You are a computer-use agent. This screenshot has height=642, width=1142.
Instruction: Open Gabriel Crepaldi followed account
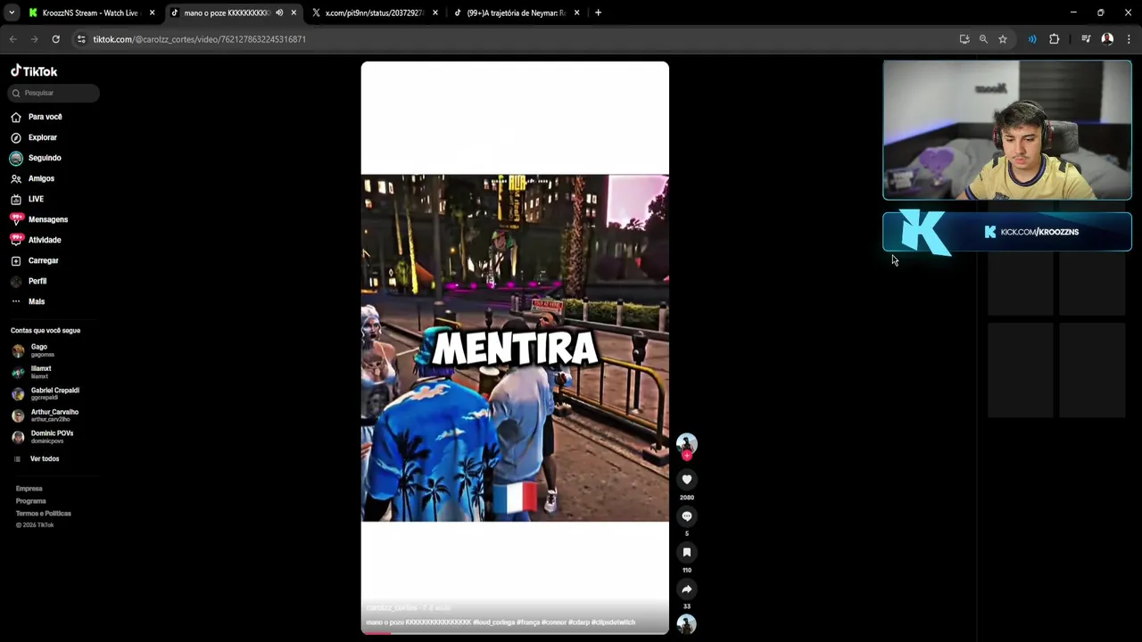(54, 393)
